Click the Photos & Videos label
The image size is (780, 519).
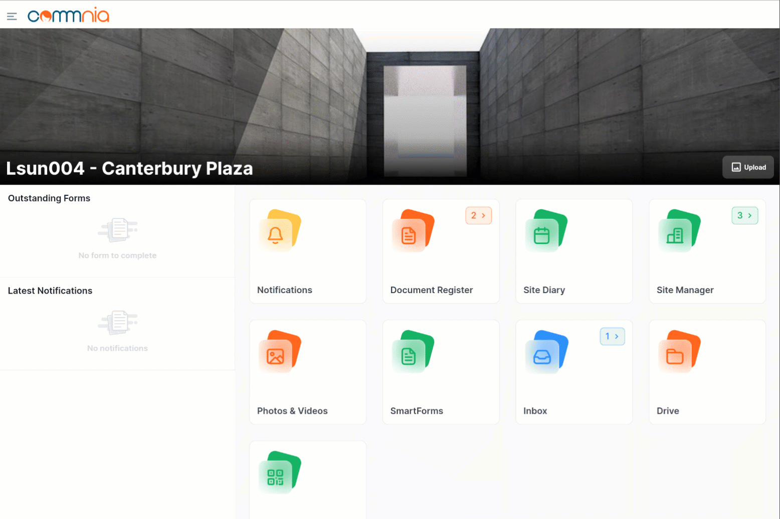point(292,411)
